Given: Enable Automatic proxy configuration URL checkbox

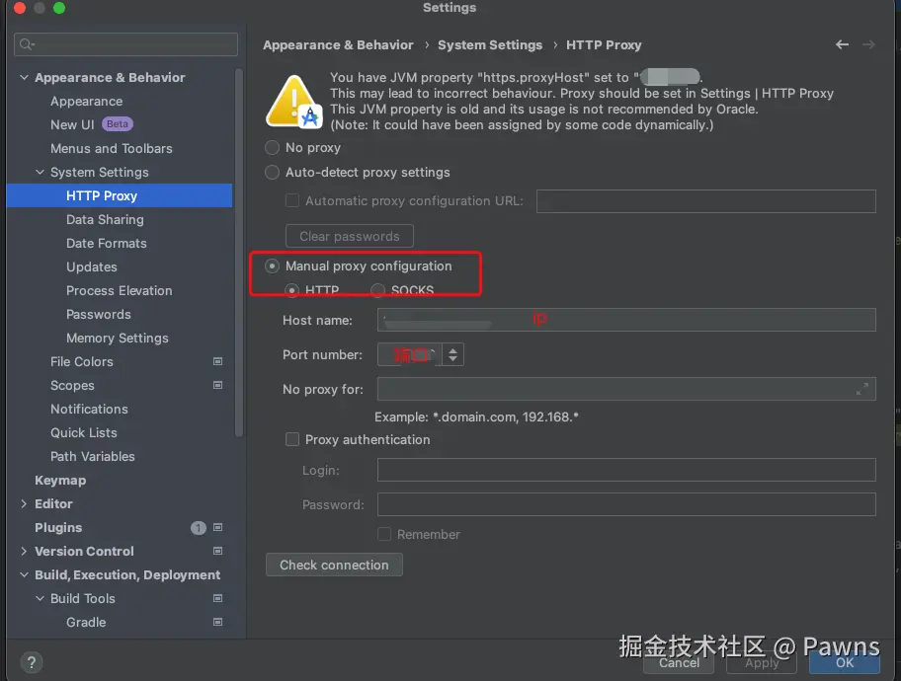Looking at the screenshot, I should tap(292, 200).
